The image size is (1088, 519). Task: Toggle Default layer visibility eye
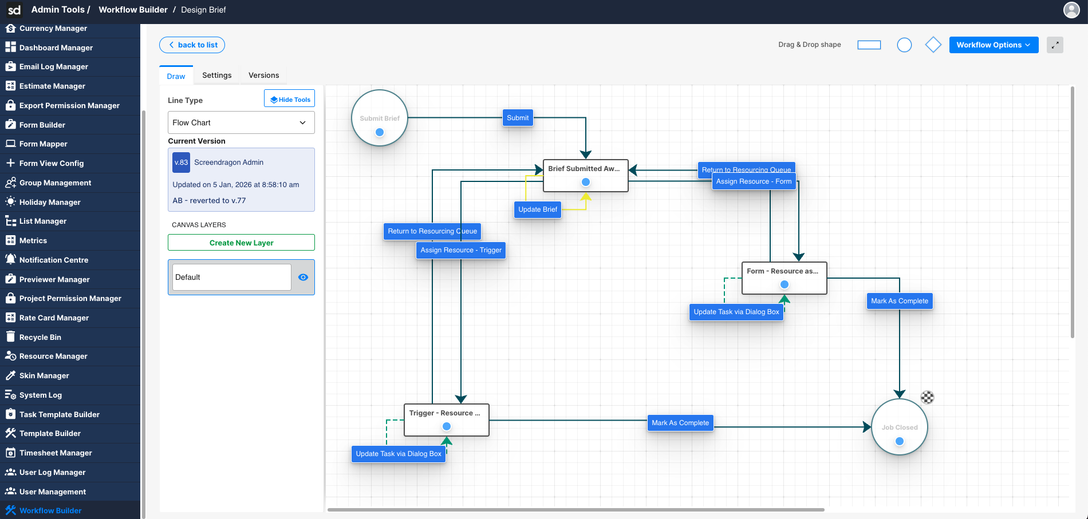pos(303,277)
